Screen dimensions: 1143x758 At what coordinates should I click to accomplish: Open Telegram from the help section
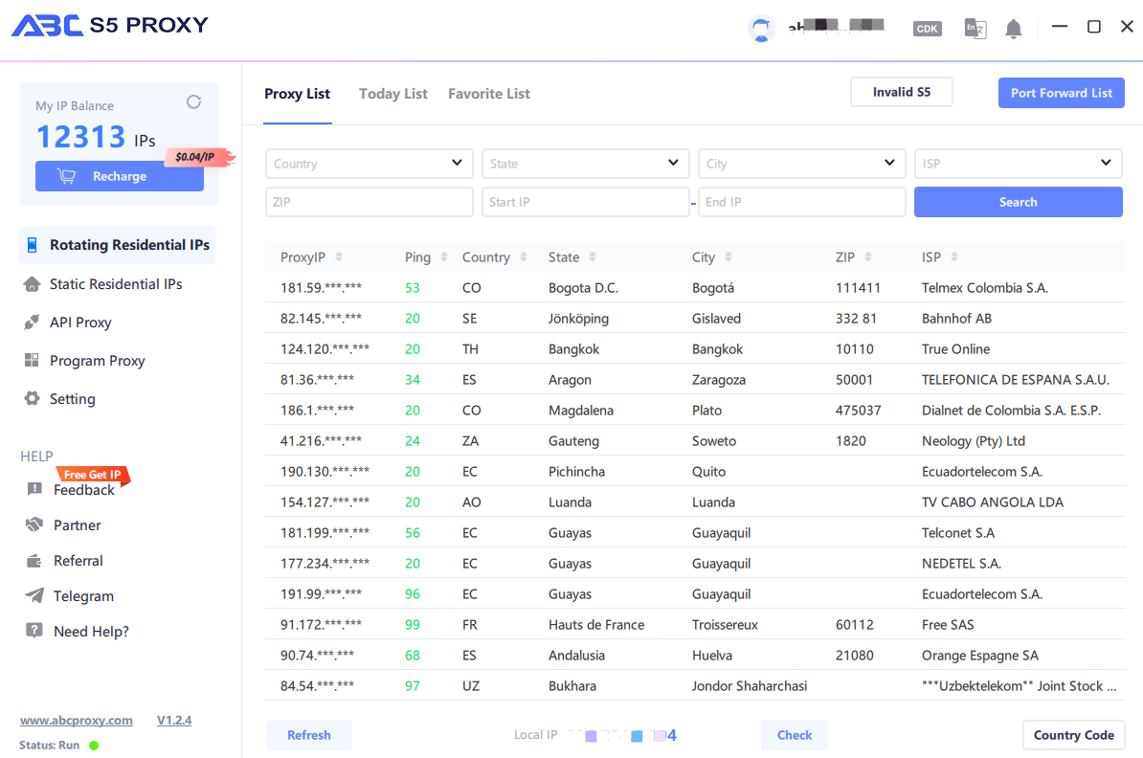click(83, 596)
